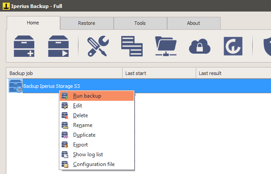The width and height of the screenshot is (271, 174).
Task: Open Show log list from the context menu
Action: tap(97, 154)
